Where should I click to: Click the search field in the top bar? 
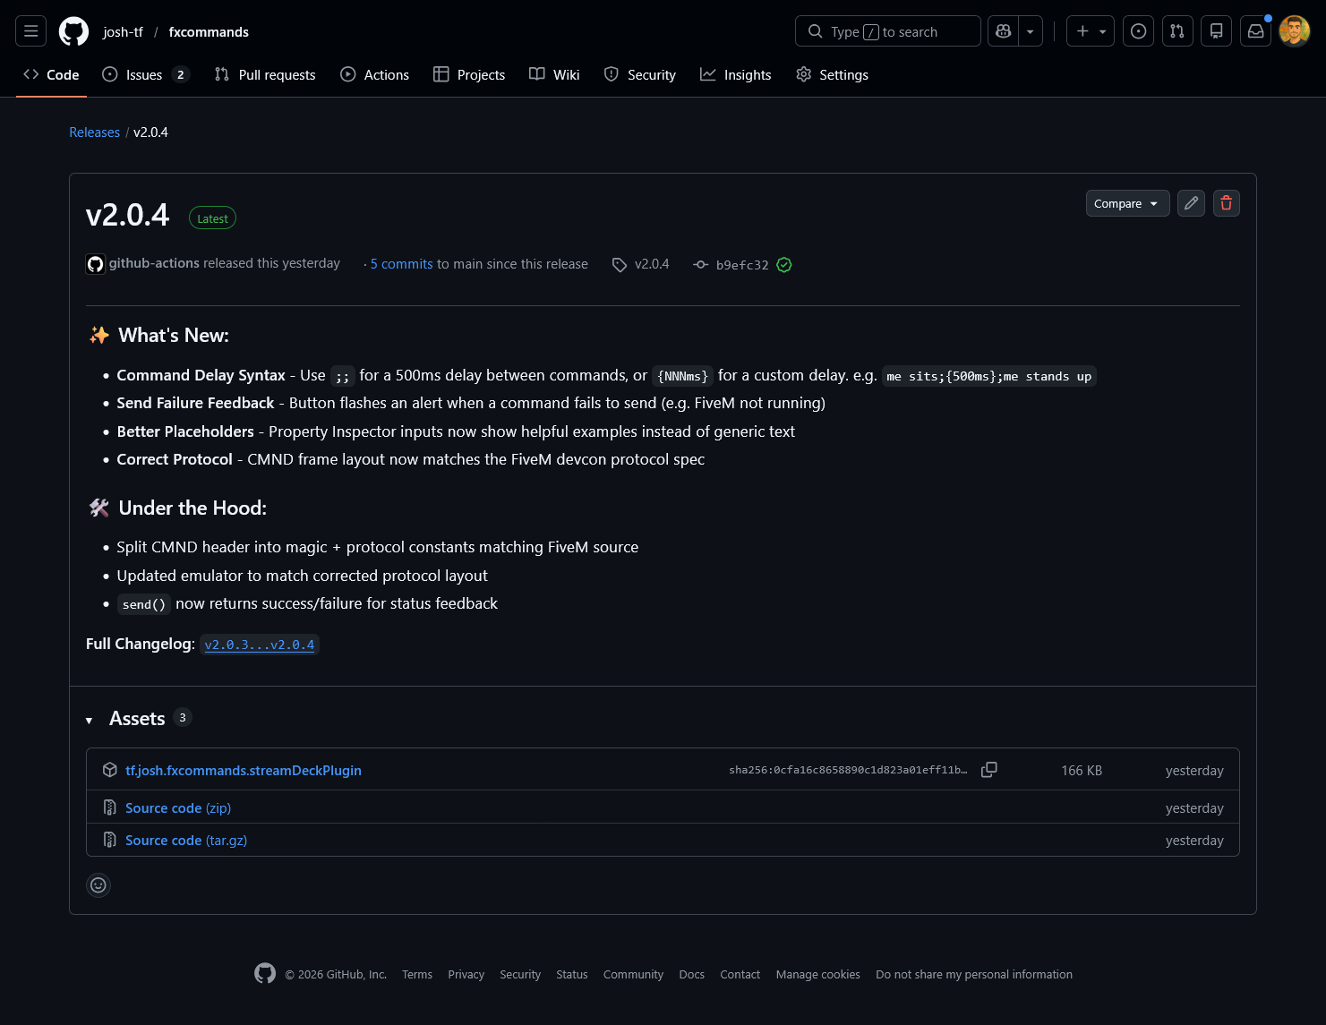tap(887, 30)
